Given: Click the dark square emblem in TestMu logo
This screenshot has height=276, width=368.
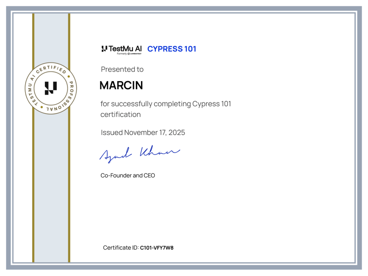Looking at the screenshot, I should click(x=104, y=48).
